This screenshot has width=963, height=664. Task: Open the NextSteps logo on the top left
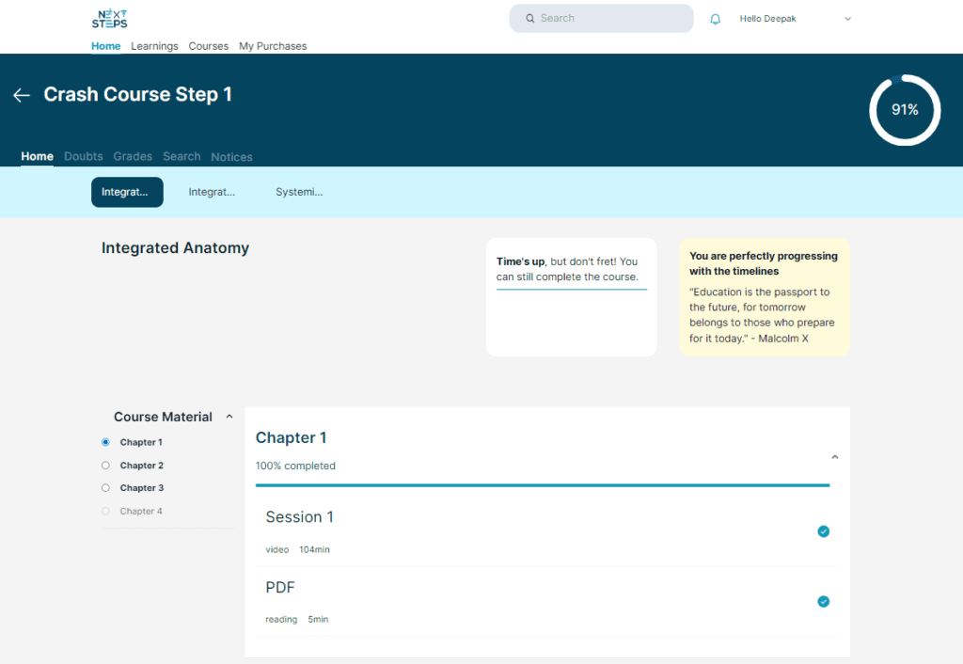[109, 17]
